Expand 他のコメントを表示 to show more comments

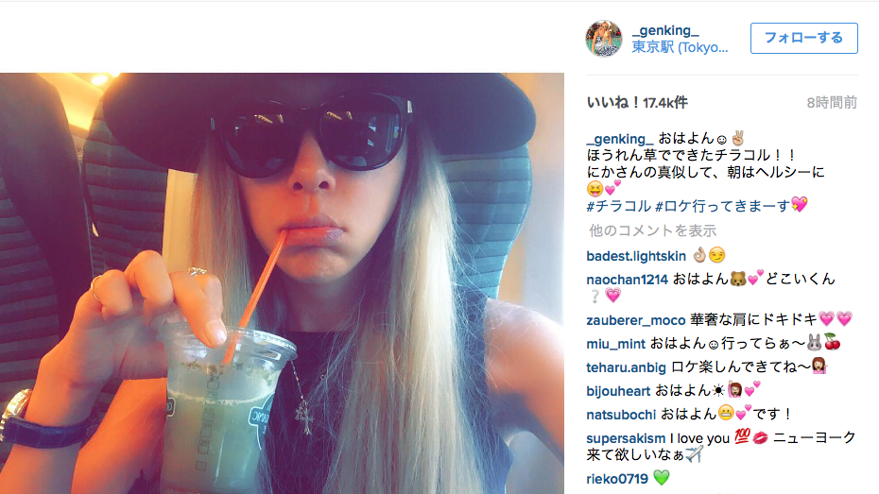point(652,230)
